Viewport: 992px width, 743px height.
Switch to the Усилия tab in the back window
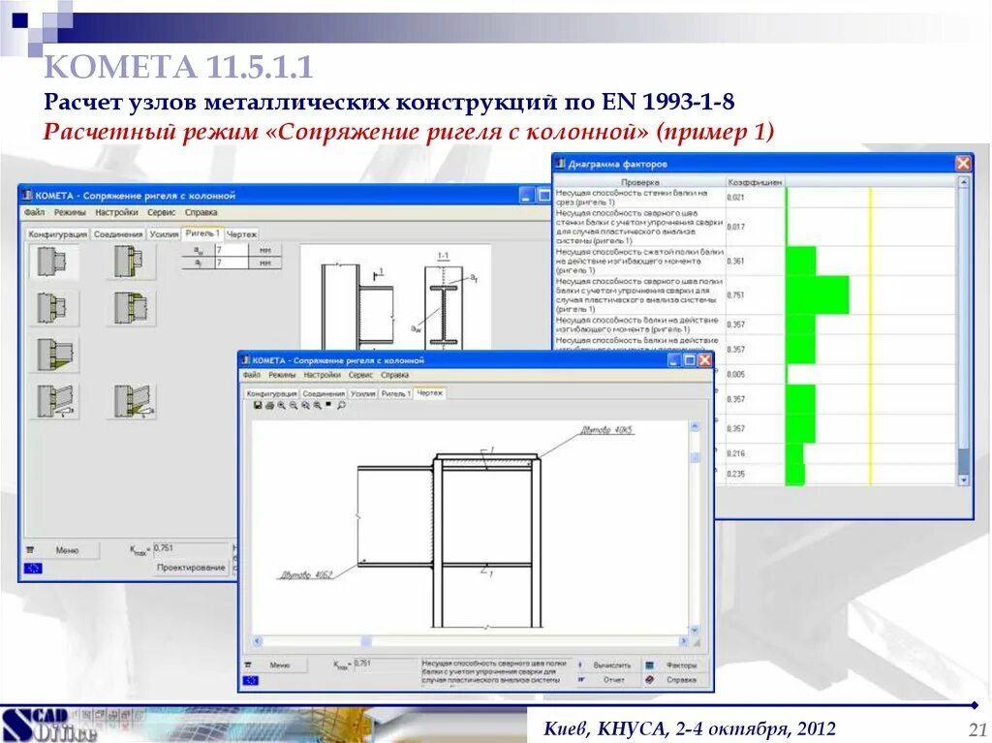164,234
